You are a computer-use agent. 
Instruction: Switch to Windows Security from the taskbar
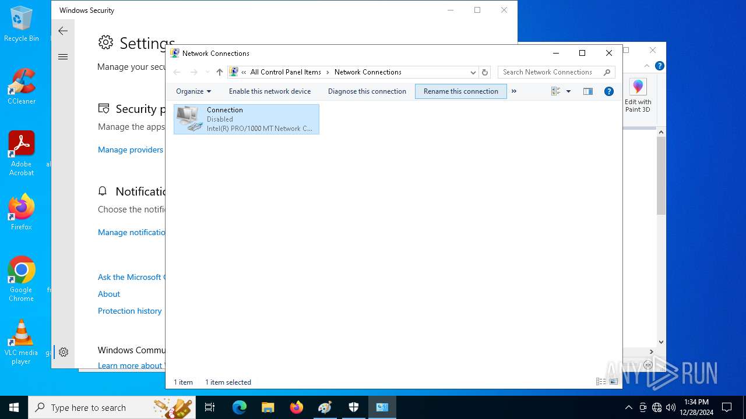[x=354, y=407]
